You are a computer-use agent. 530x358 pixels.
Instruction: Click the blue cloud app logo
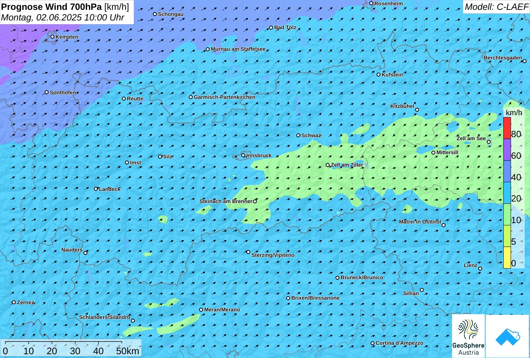click(507, 336)
